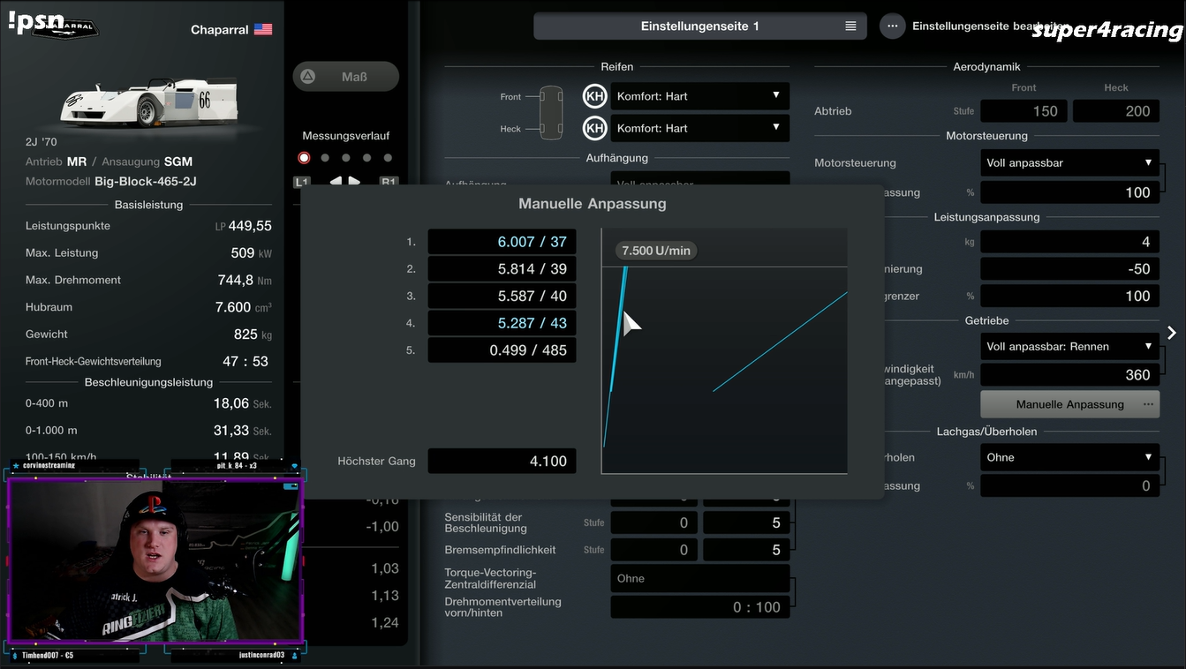1186x669 pixels.
Task: Go to next settings page with right chevron
Action: pos(1172,333)
